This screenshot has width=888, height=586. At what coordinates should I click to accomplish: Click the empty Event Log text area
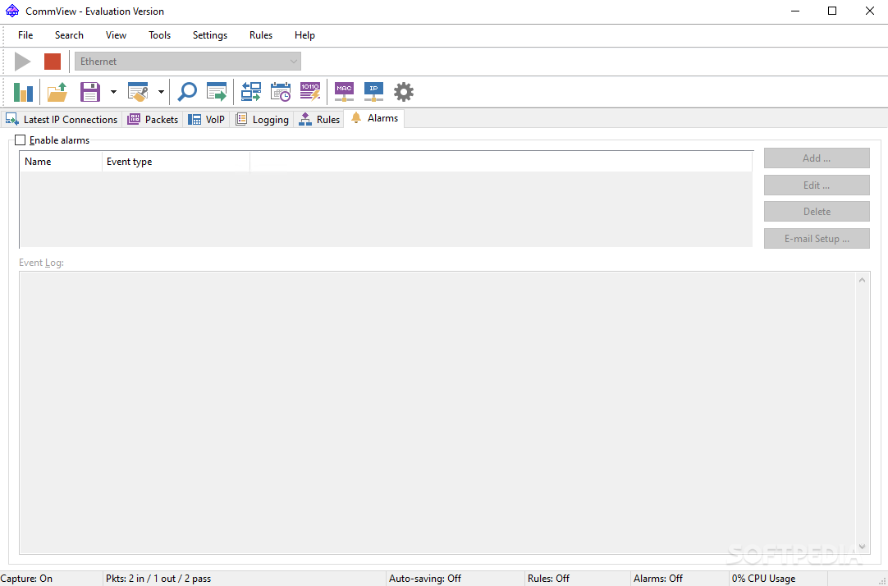(437, 413)
